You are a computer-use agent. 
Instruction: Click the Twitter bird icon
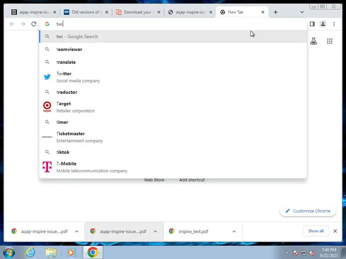point(47,77)
